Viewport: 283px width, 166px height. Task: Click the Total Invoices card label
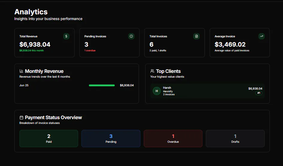(x=158, y=36)
